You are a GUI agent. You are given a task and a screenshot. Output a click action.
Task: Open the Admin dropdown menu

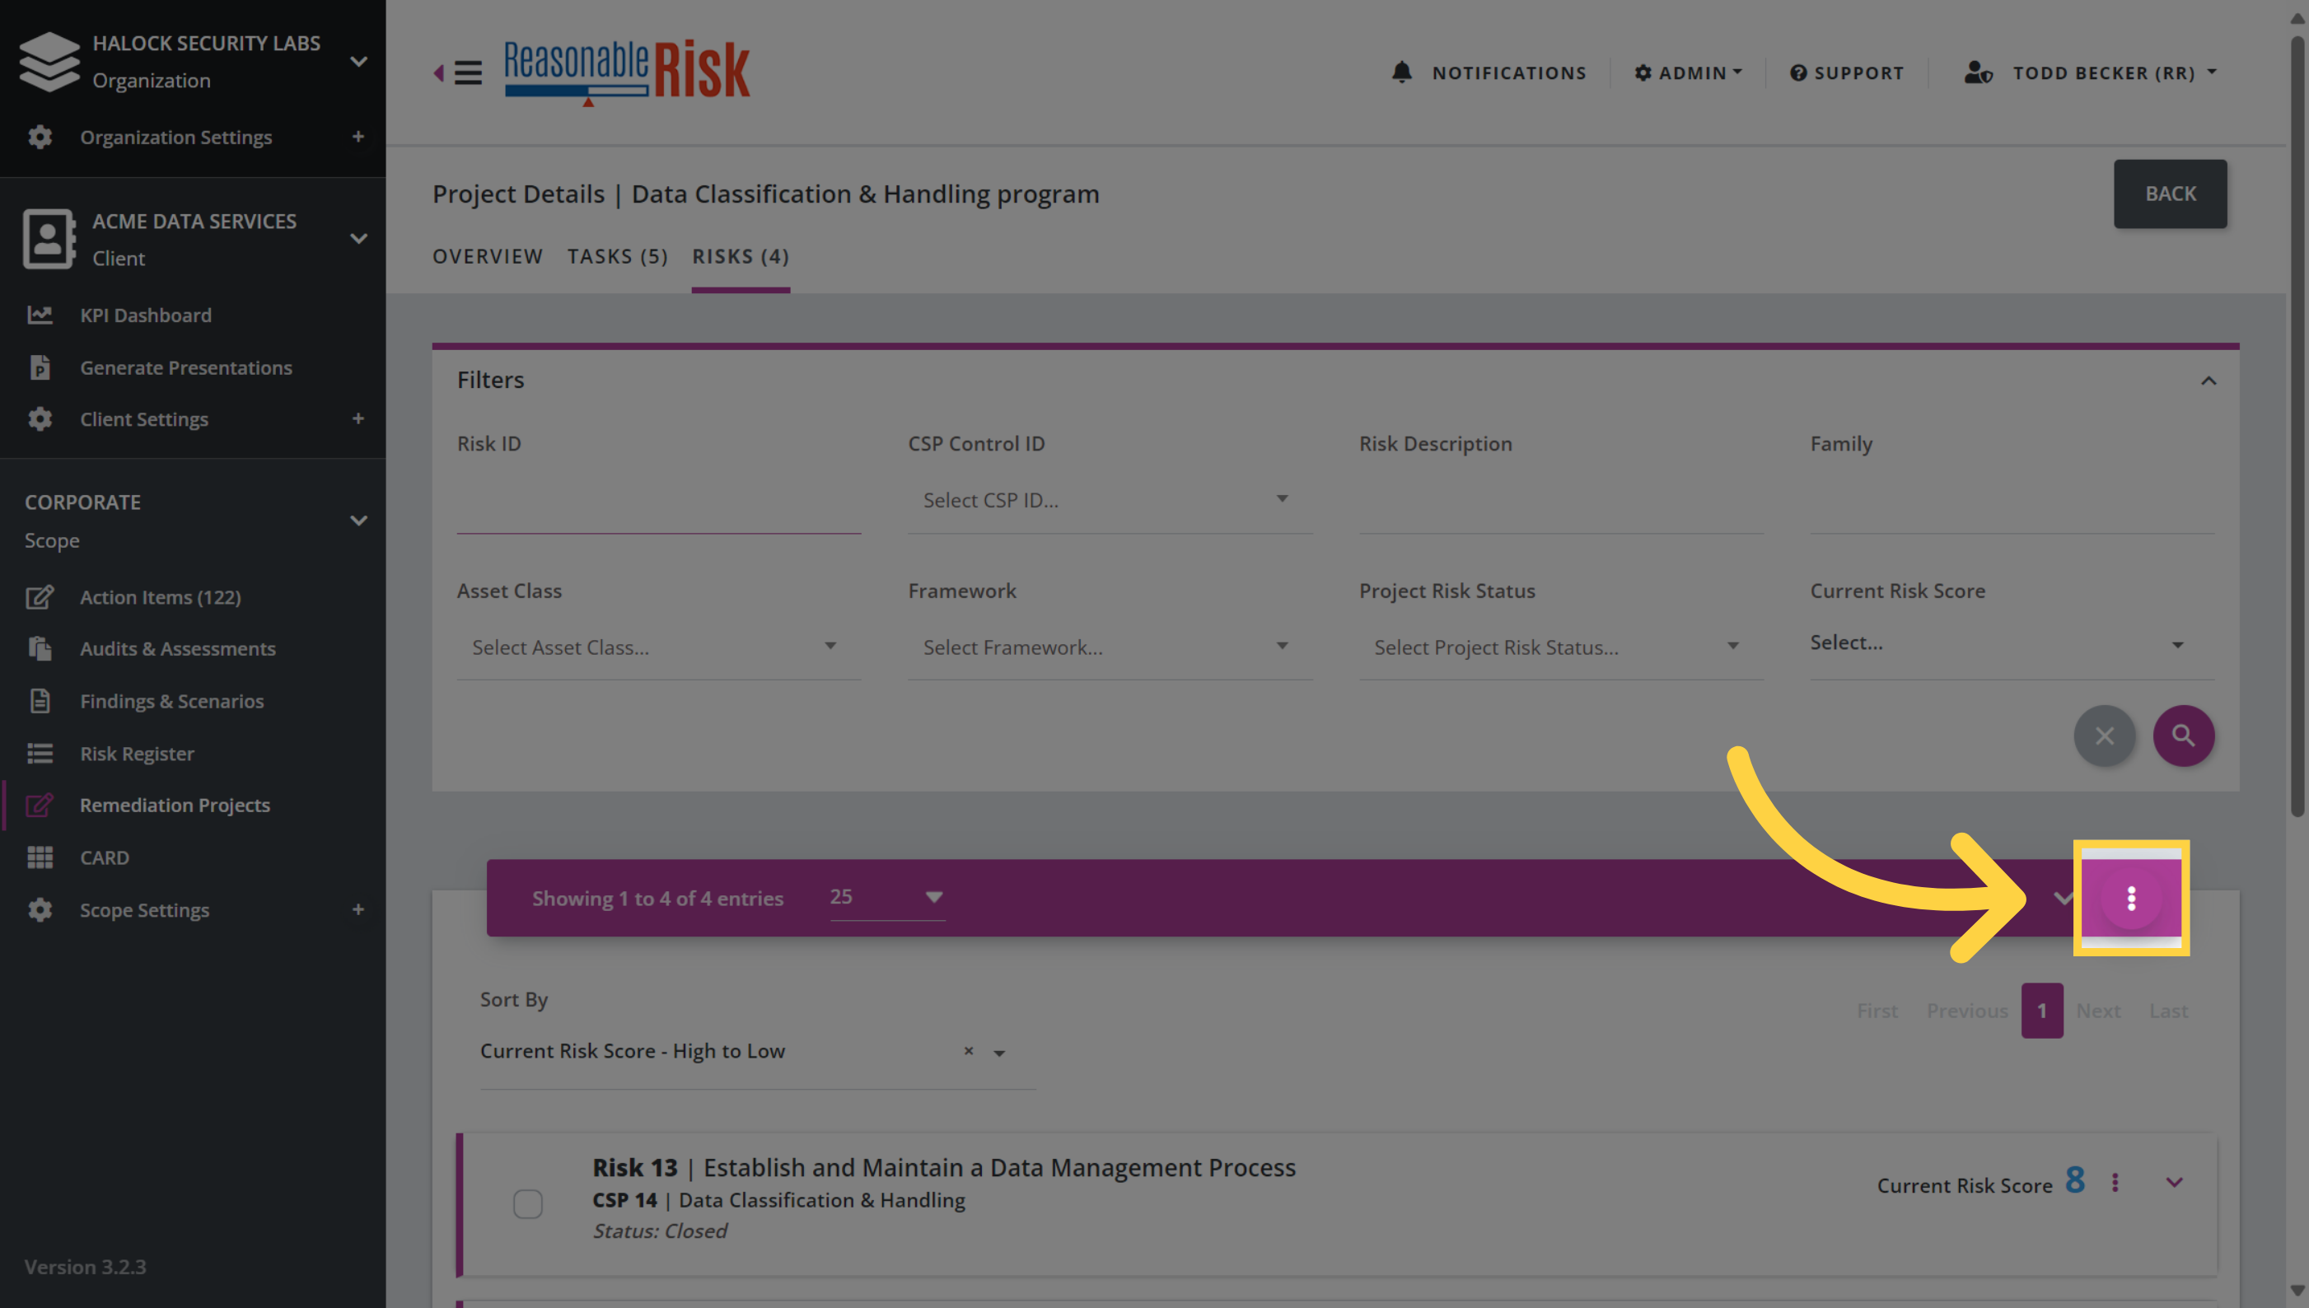(1688, 72)
